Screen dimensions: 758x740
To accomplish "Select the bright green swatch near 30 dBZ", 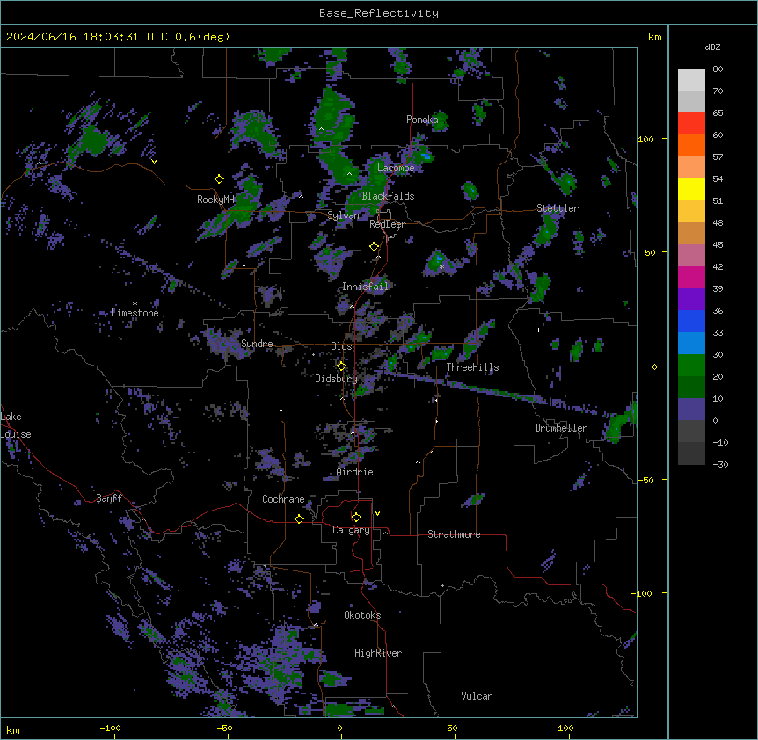I will 691,366.
